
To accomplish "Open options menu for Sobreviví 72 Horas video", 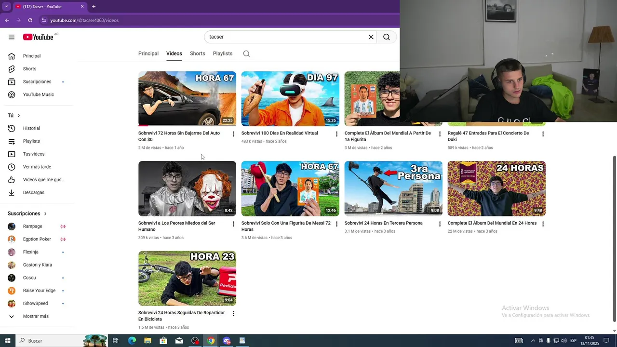I will (233, 134).
